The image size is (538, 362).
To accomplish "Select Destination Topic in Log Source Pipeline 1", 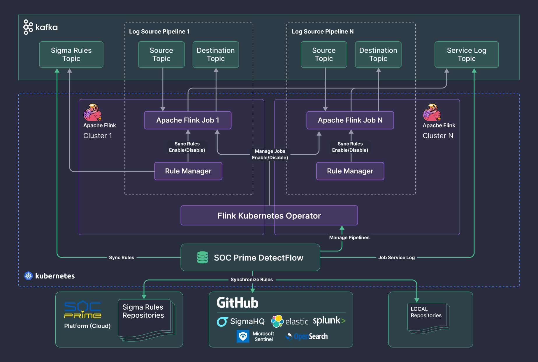I will point(216,54).
